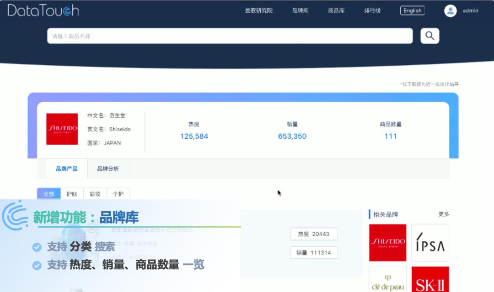
Task: Select the SK-II brand logo
Action: click(430, 281)
